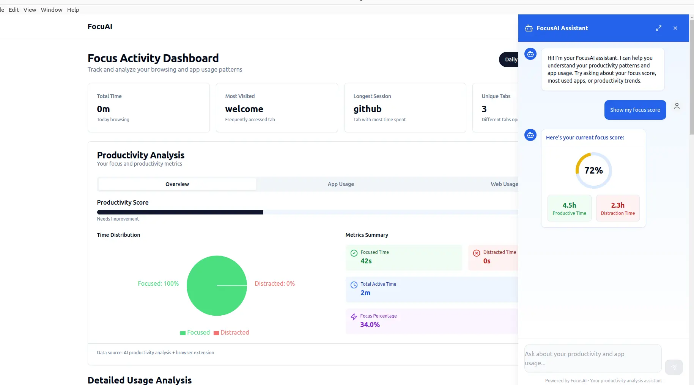
Task: Switch to the Web Usage tab
Action: (504, 184)
